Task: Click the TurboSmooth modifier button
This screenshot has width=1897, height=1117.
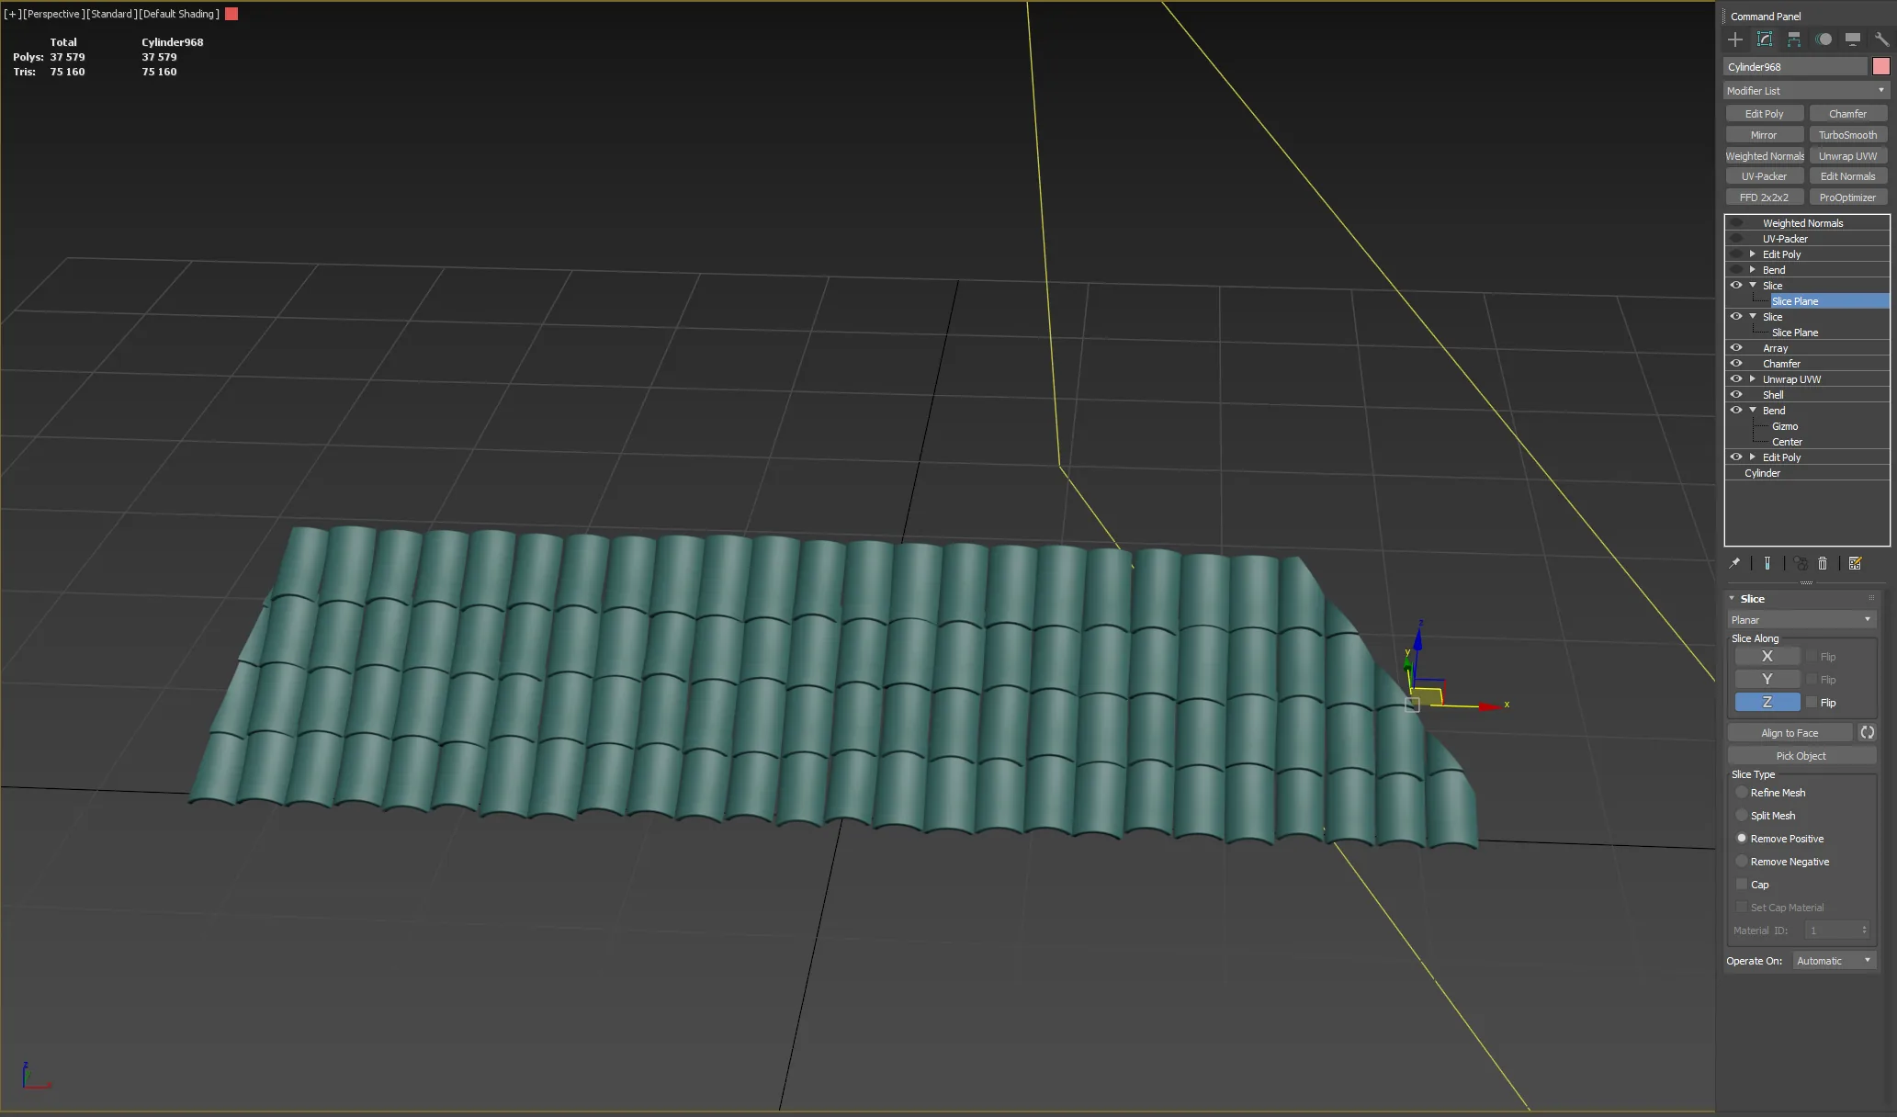Action: [1847, 134]
